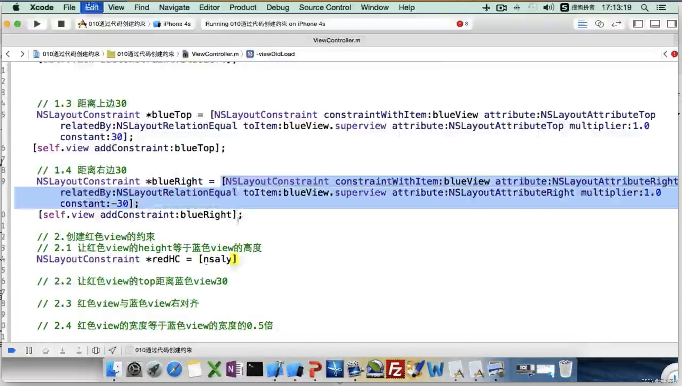
Task: Open the iPhone 4s device dropdown
Action: coord(173,24)
